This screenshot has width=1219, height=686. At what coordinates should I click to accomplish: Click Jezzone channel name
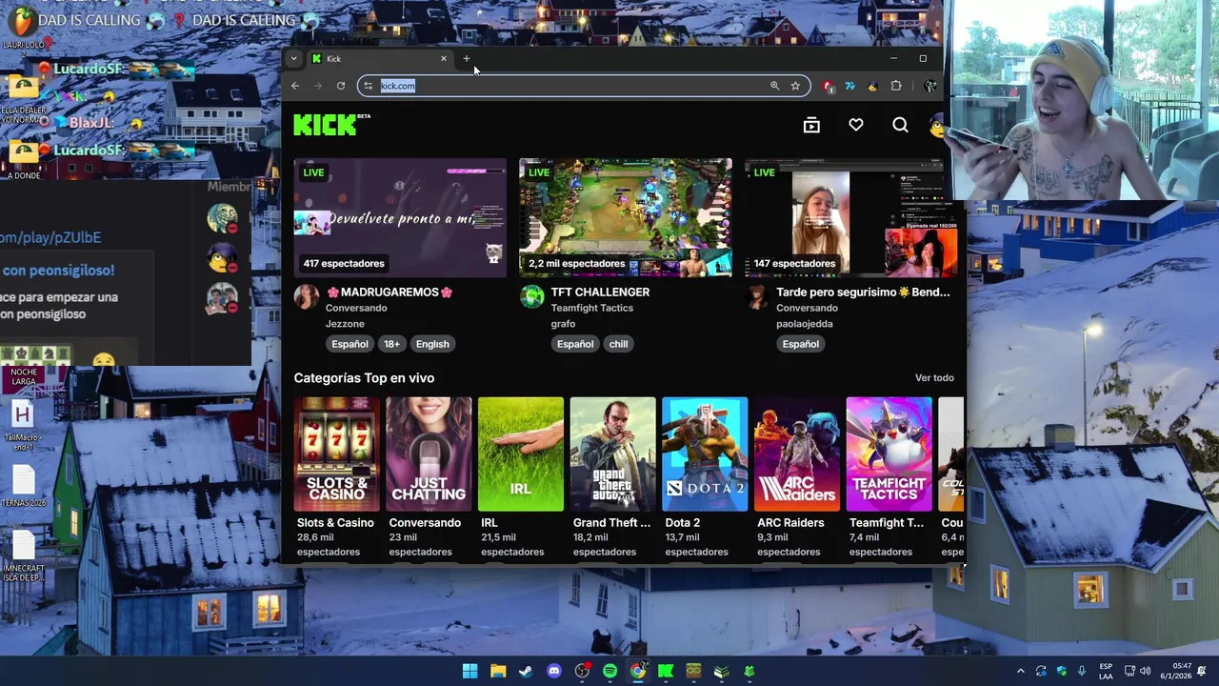[x=345, y=324]
